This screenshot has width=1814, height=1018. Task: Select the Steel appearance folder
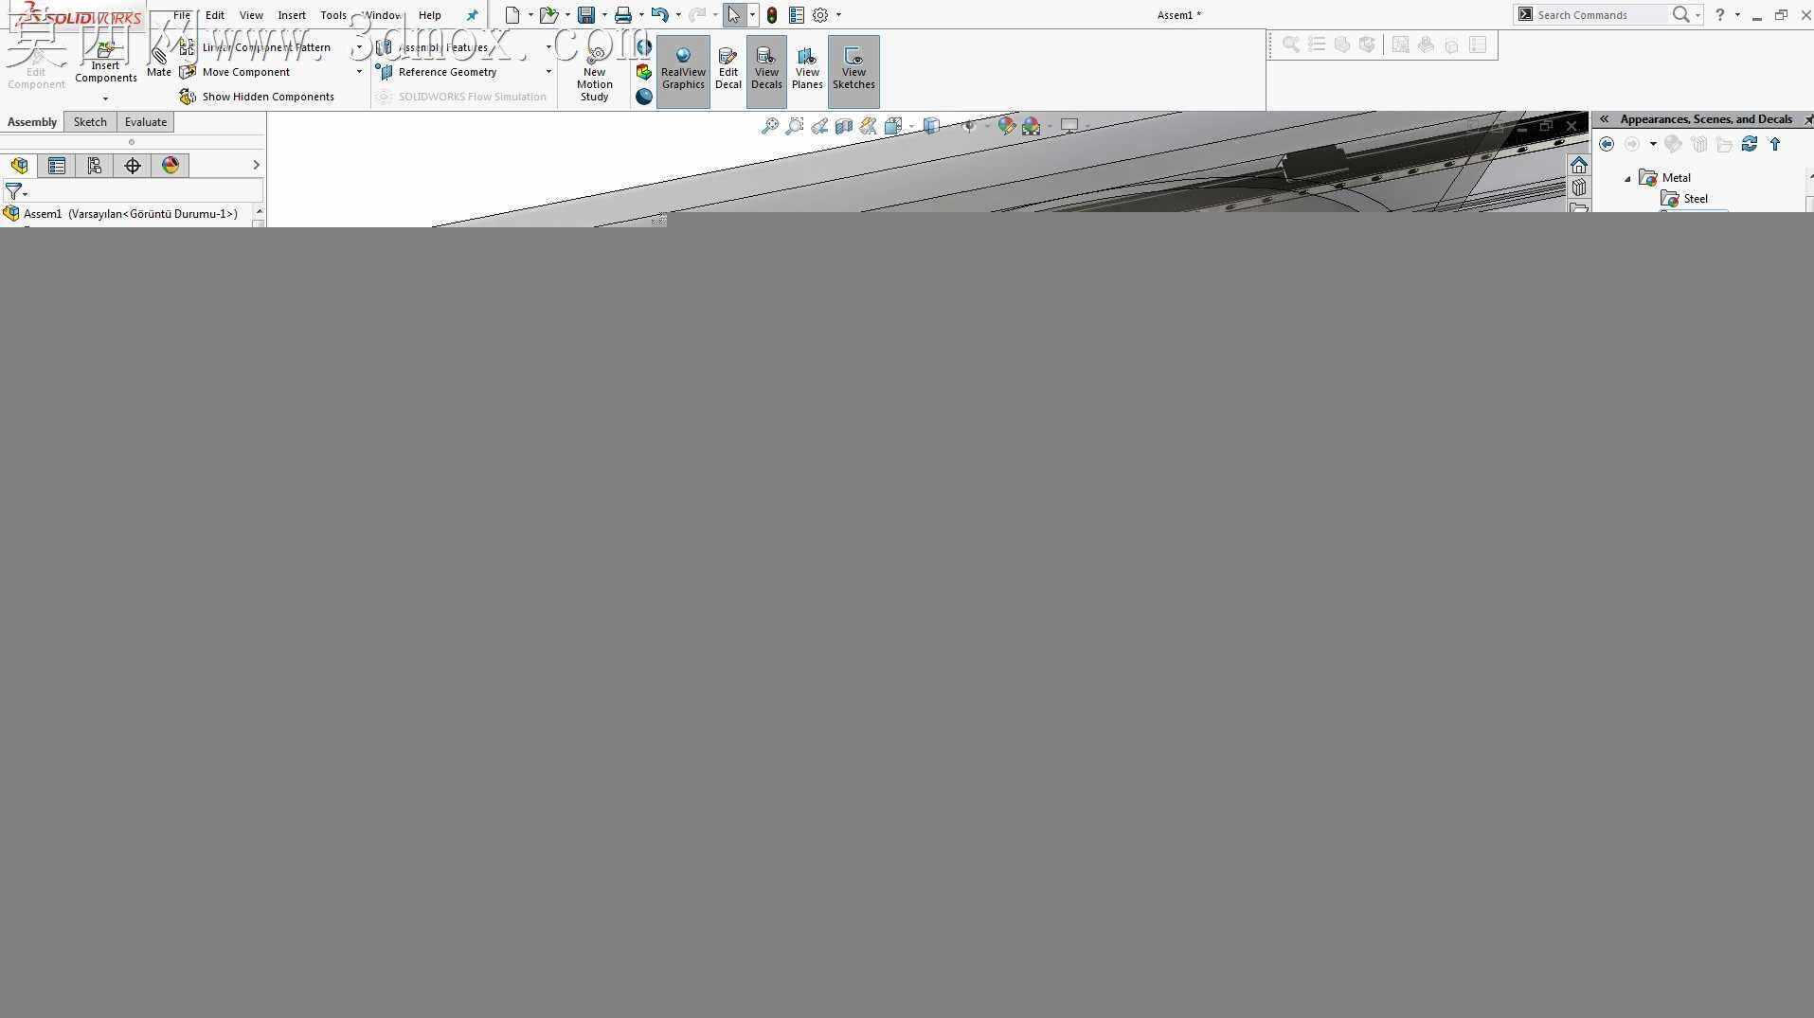[x=1684, y=199]
